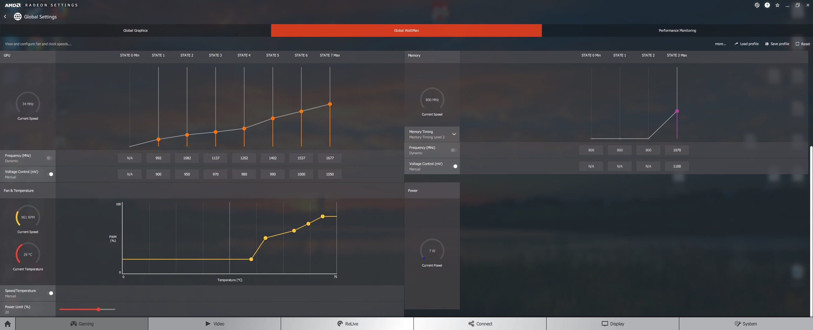This screenshot has height=330, width=813.
Task: Click the globe icon next to Global Settings
Action: [18, 16]
